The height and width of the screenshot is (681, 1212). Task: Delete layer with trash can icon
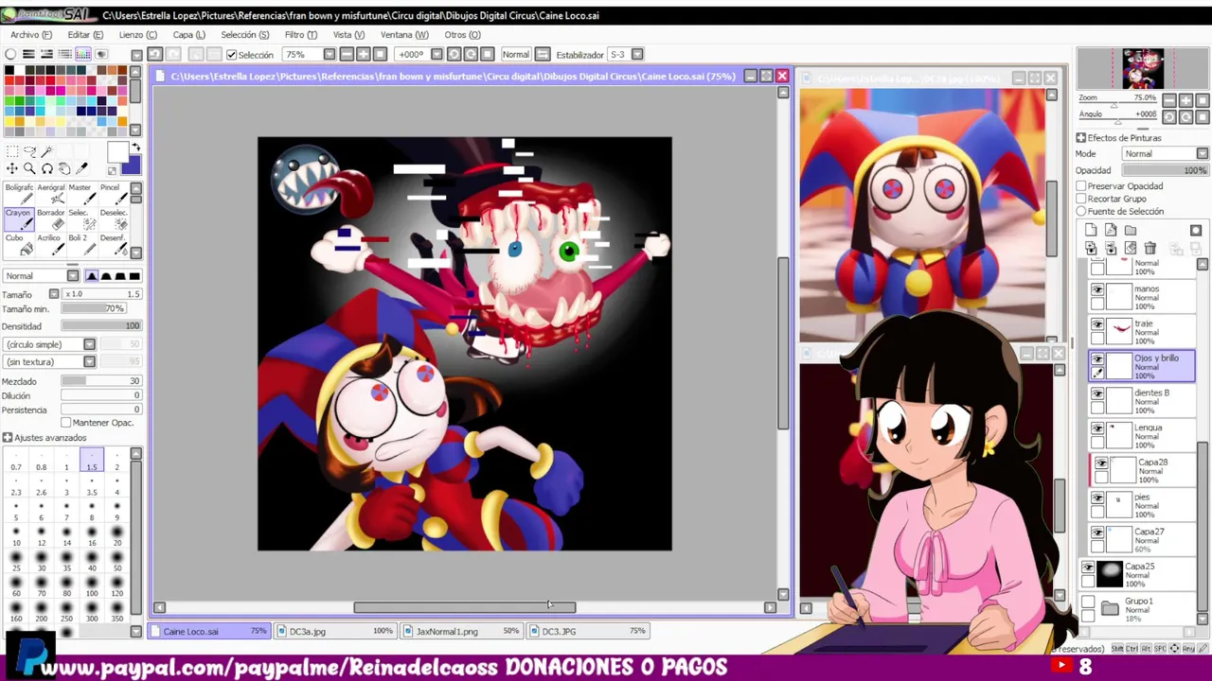(x=1150, y=248)
